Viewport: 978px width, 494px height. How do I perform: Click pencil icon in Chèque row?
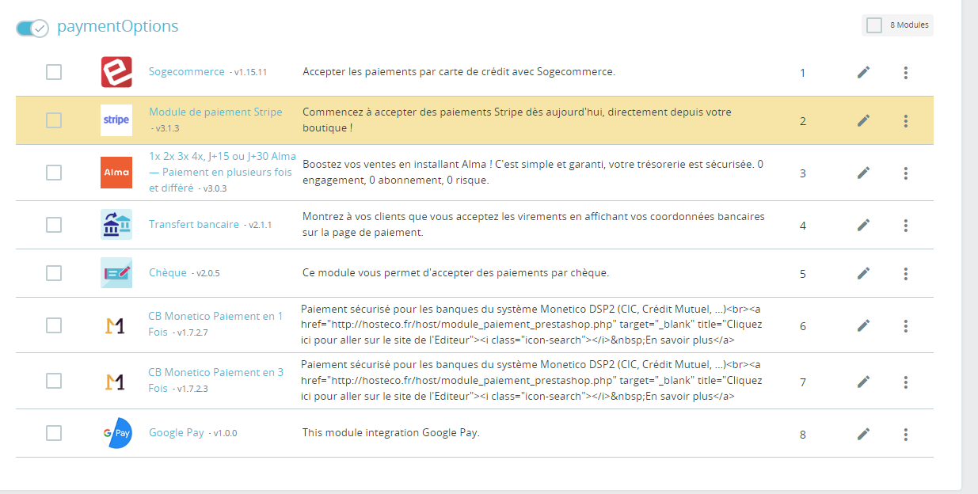(x=863, y=273)
